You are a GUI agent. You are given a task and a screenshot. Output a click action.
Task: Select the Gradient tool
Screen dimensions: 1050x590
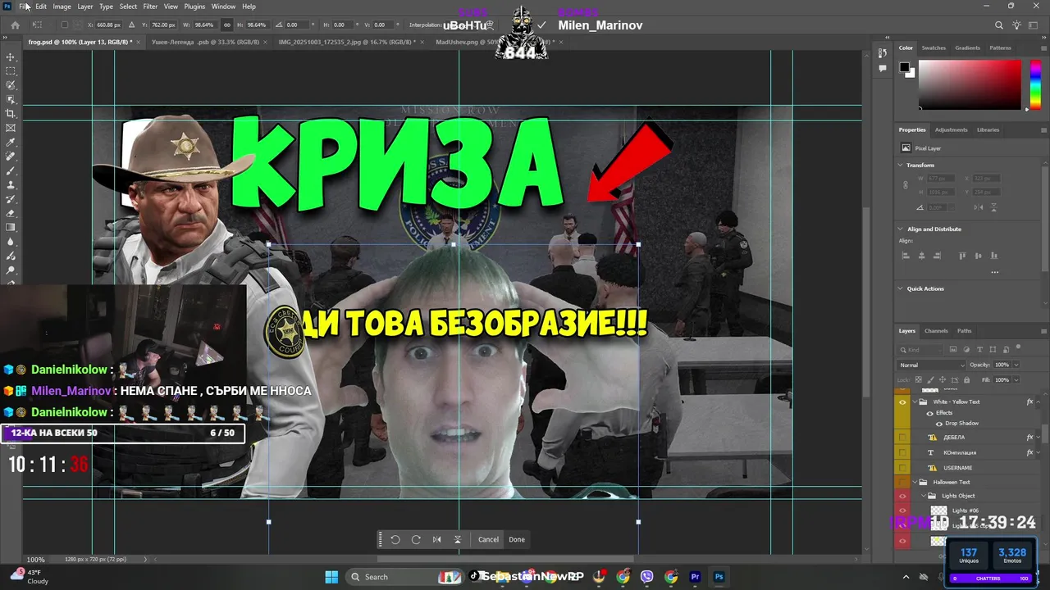(11, 228)
